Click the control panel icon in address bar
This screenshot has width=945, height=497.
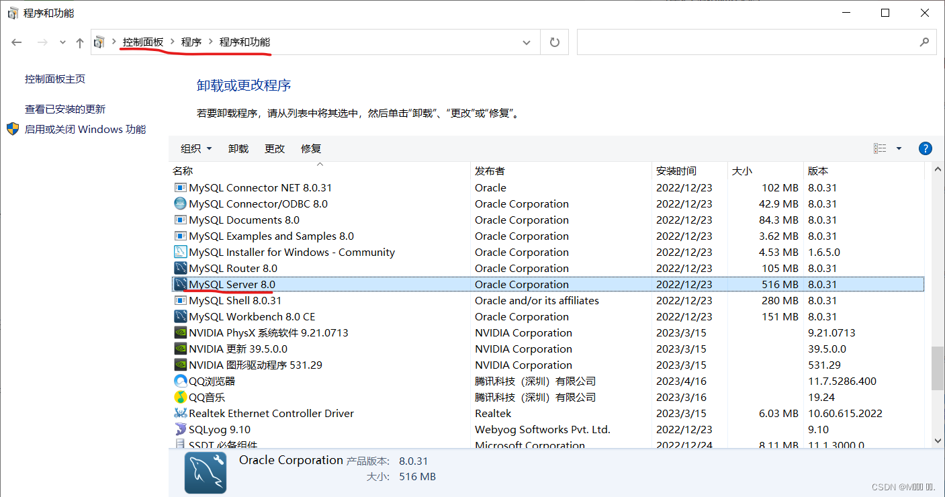[x=99, y=42]
